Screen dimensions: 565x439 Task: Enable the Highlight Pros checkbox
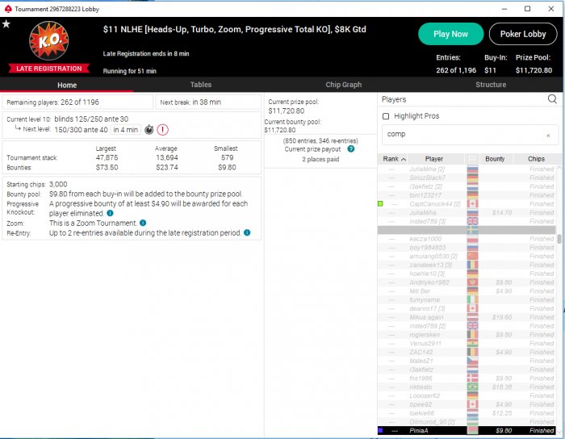[x=386, y=116]
